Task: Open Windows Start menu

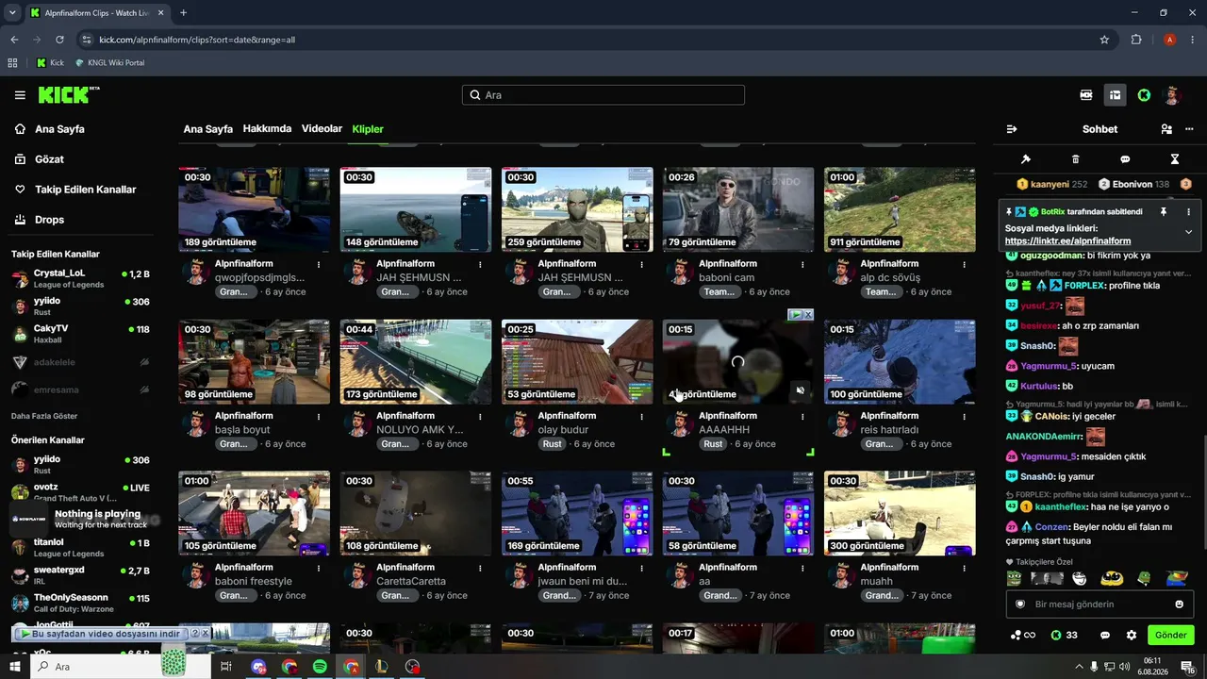Action: 17,667
